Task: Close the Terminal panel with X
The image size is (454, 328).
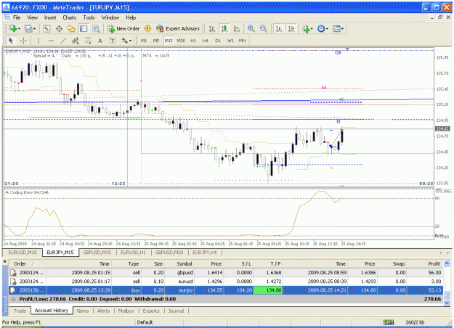Action: [4, 261]
